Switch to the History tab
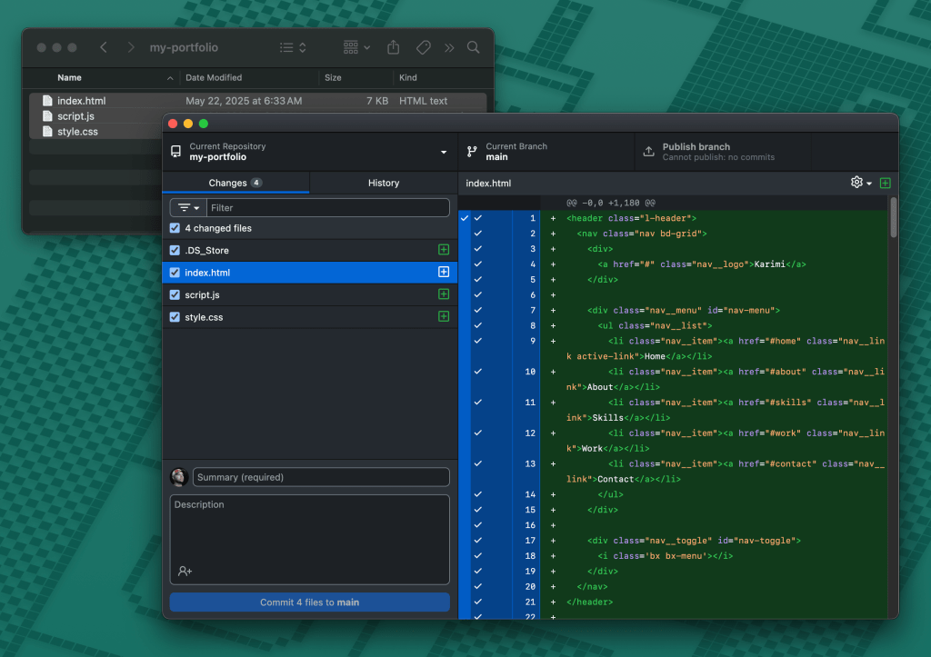Image resolution: width=931 pixels, height=657 pixels. (382, 182)
